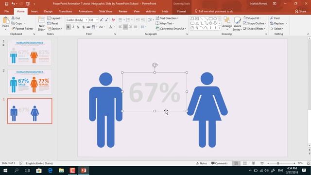The width and height of the screenshot is (311, 175).
Task: Click the Save icon in quick access toolbar
Action: click(x=6, y=4)
